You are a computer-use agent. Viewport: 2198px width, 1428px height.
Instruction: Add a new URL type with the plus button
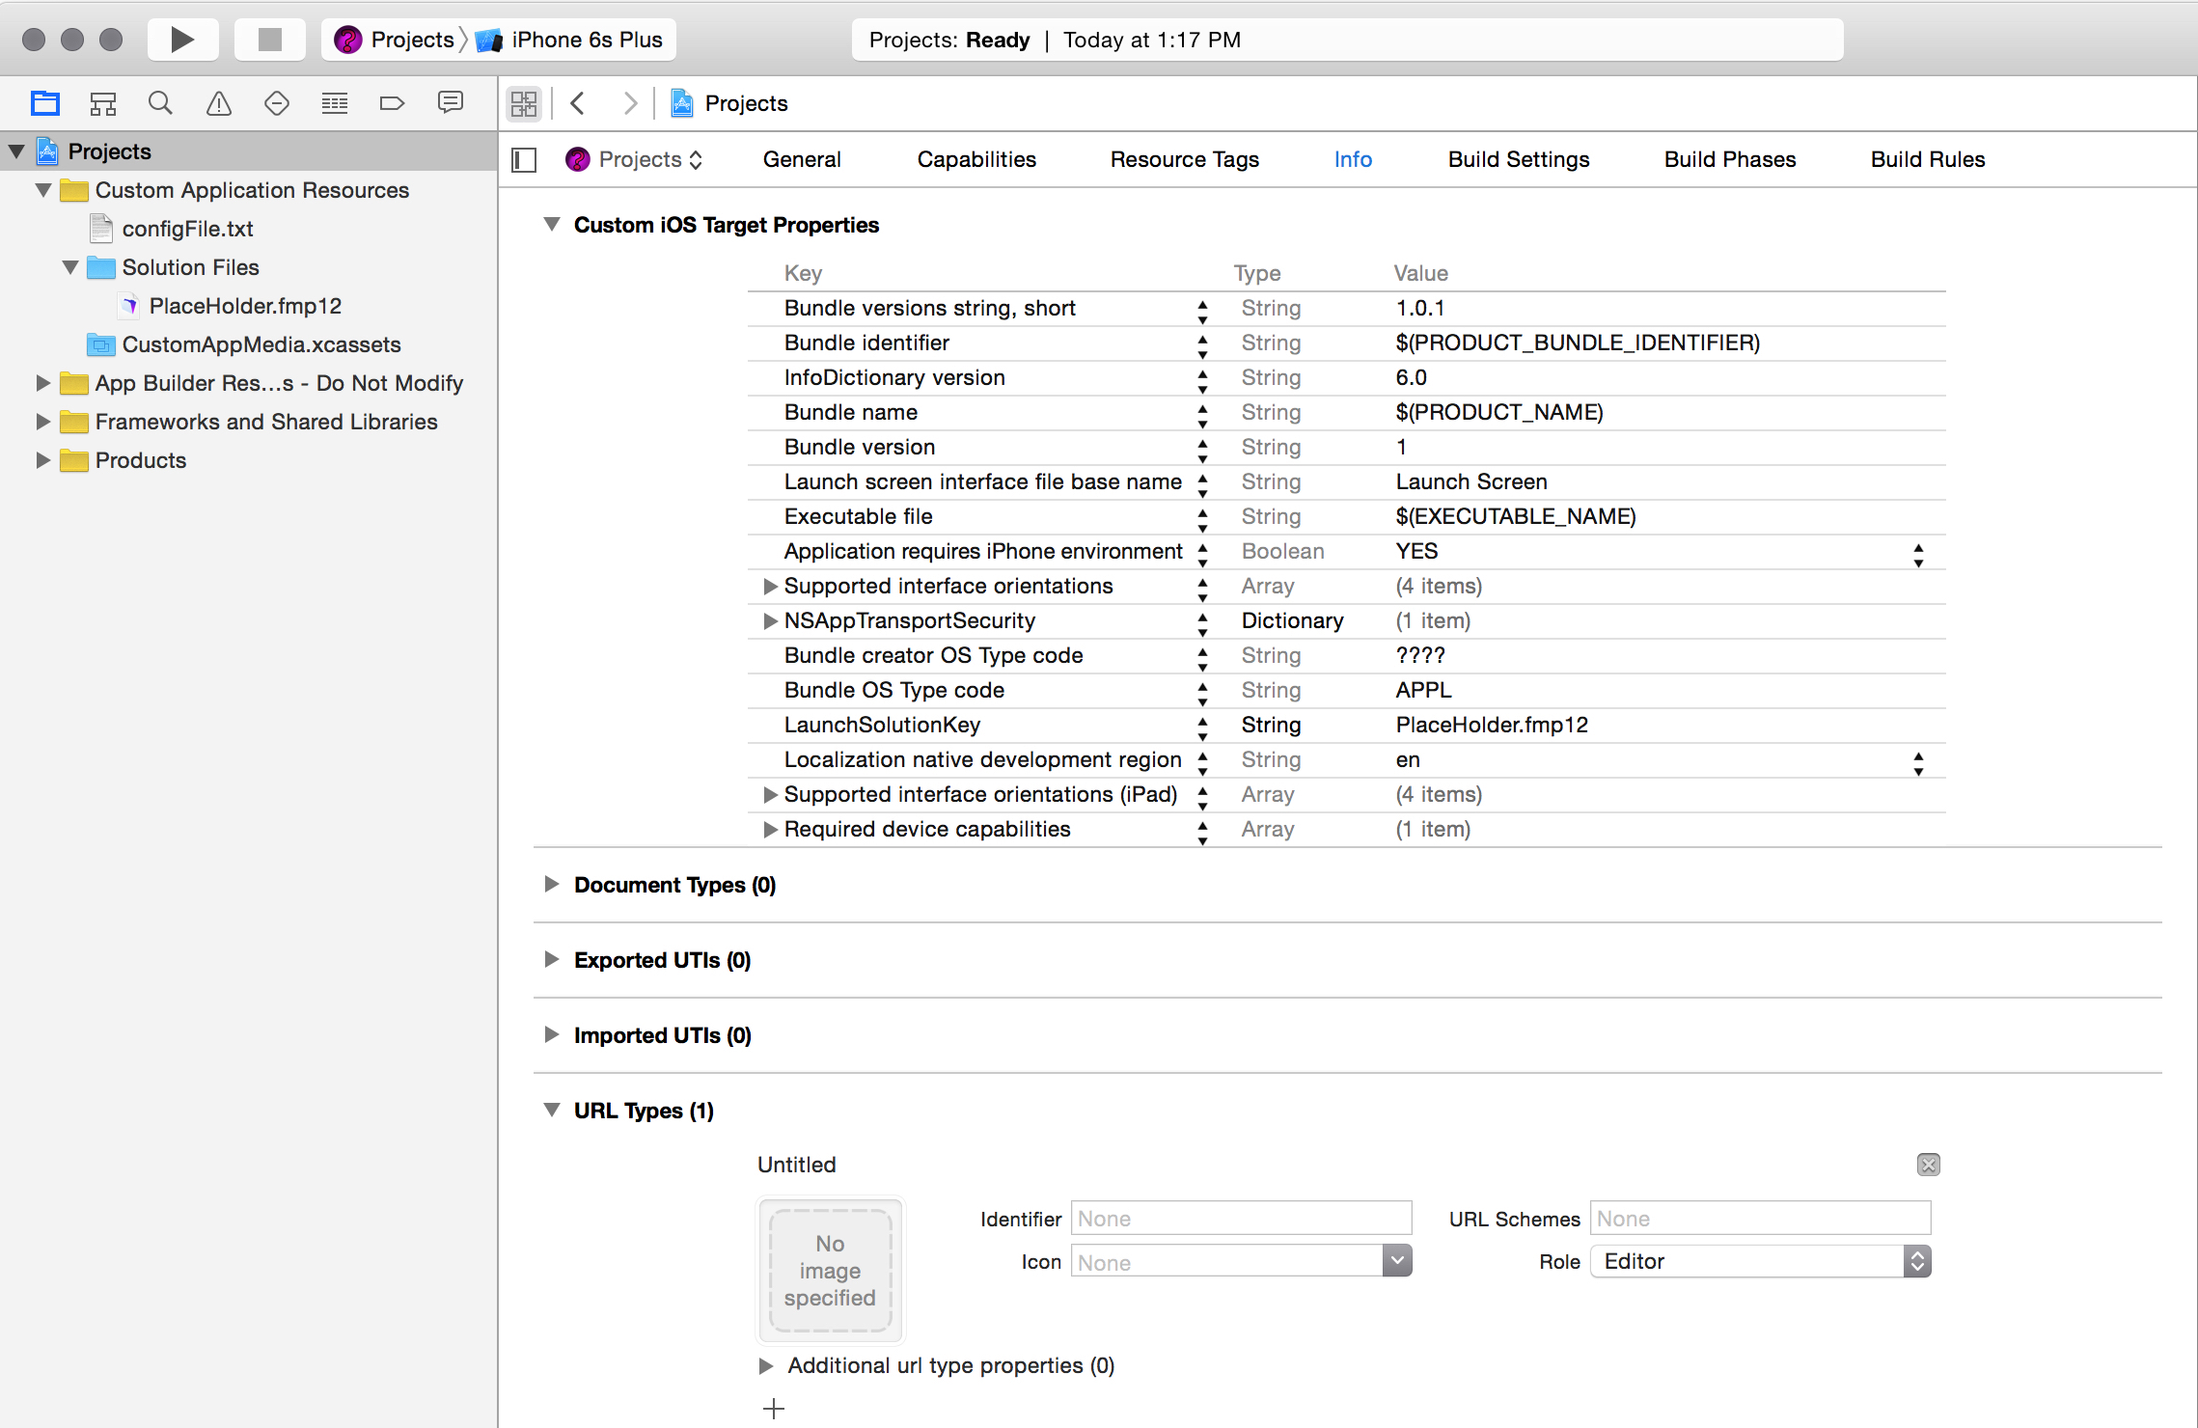tap(773, 1408)
